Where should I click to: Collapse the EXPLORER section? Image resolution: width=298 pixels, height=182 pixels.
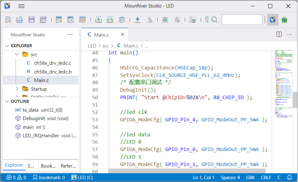(x=7, y=46)
